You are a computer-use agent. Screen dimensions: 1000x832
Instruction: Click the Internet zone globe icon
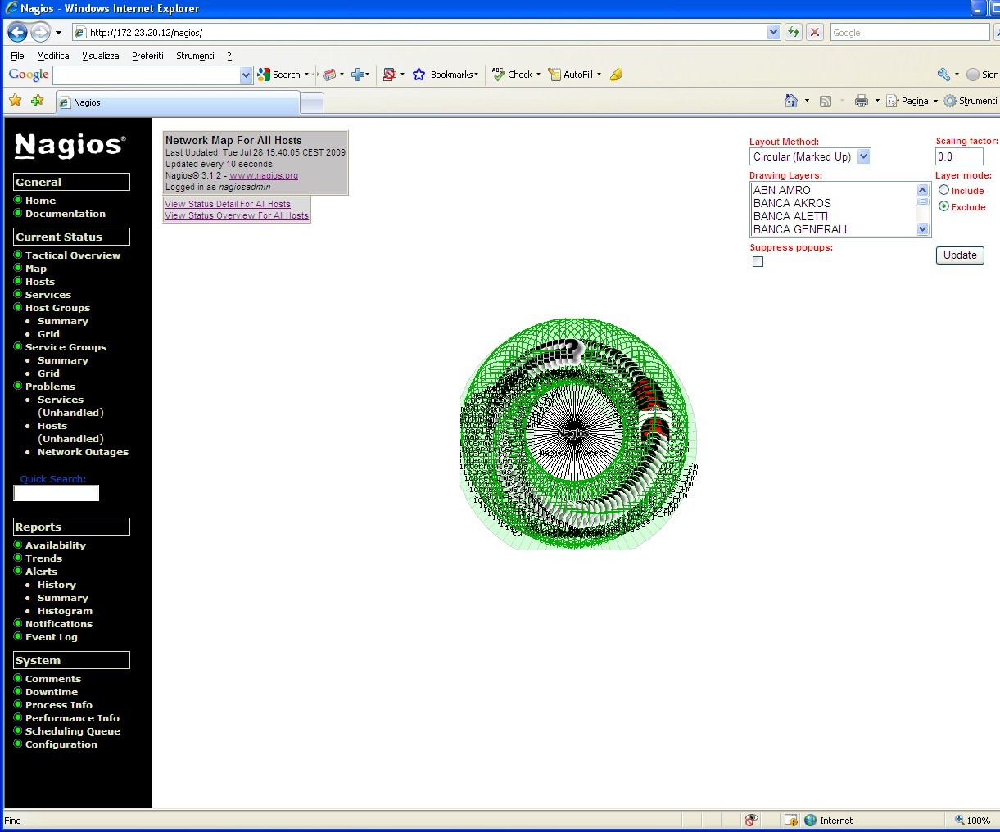coord(811,820)
